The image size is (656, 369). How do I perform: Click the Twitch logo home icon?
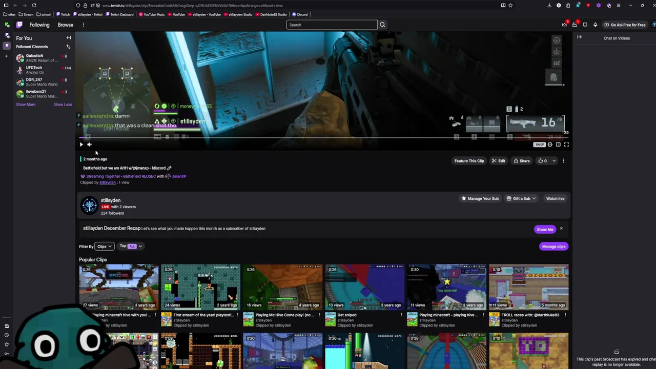[x=19, y=25]
